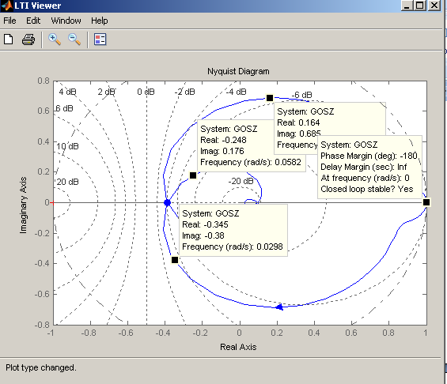The image size is (447, 384).
Task: Click the -6 dB grid label
Action: (x=301, y=95)
